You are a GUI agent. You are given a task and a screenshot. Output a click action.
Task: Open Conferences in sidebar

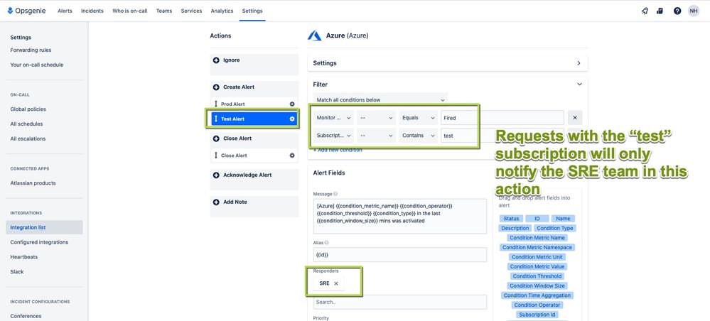tap(26, 316)
